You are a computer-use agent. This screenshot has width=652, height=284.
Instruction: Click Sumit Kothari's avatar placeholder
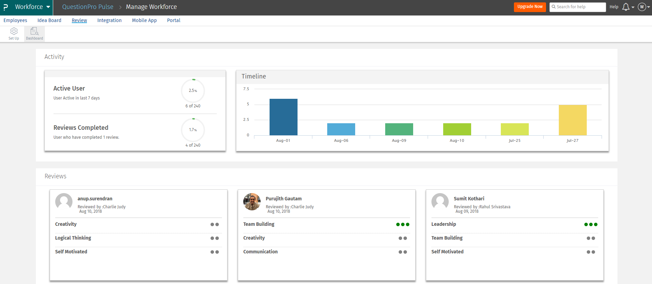coord(440,202)
